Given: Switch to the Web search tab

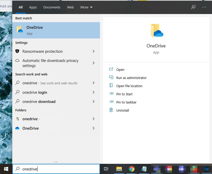Looking at the screenshot, I should [70, 7].
